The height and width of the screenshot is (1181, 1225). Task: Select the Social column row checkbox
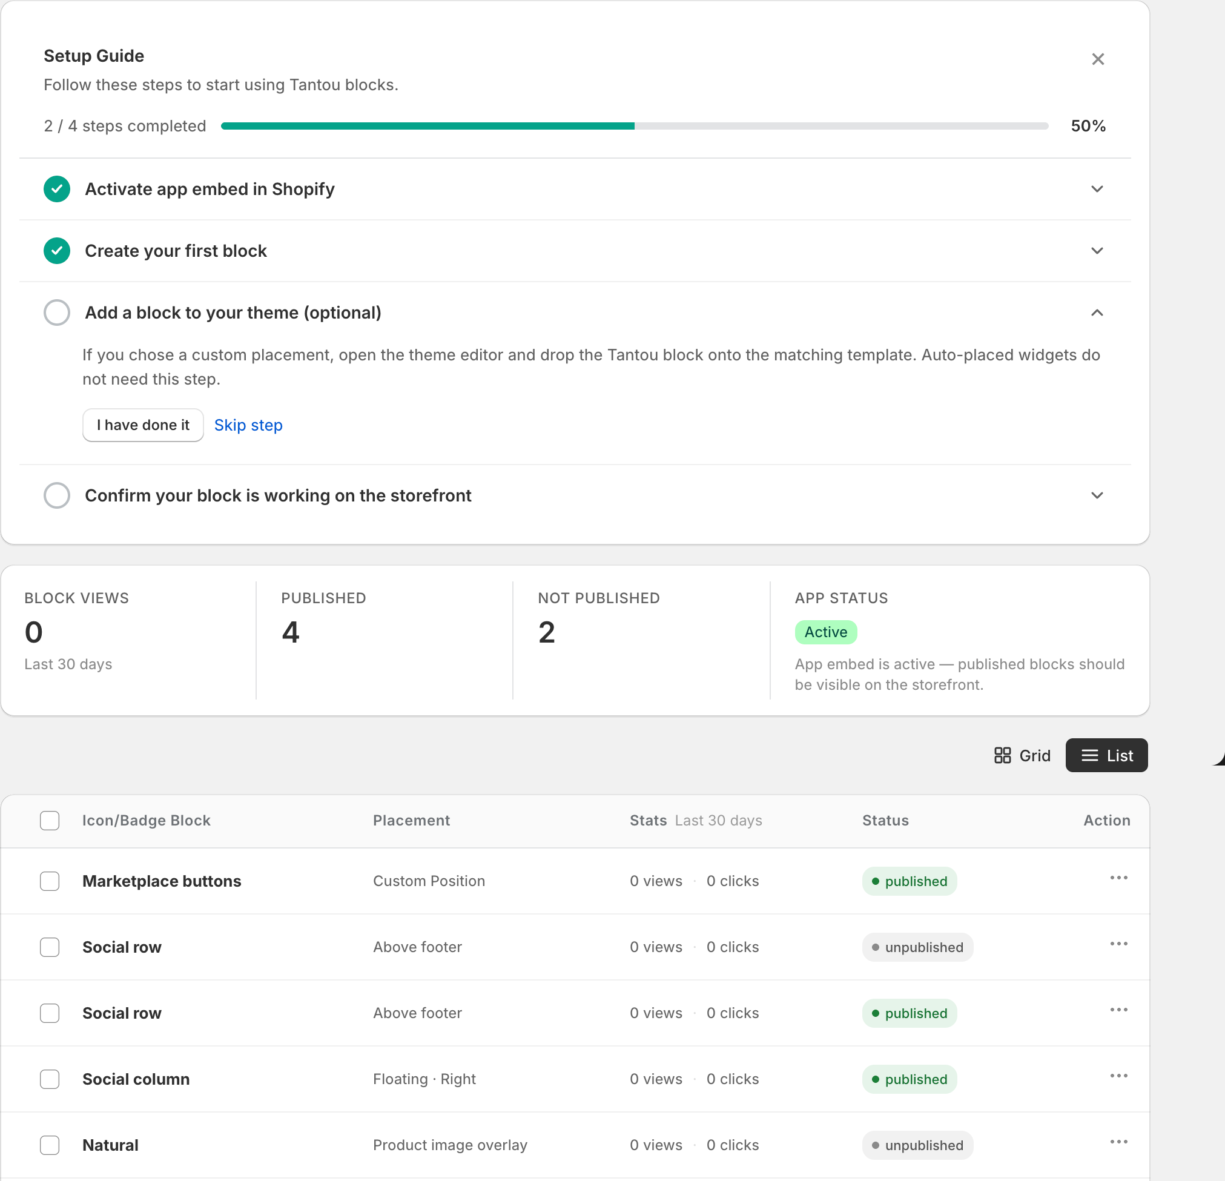[50, 1079]
